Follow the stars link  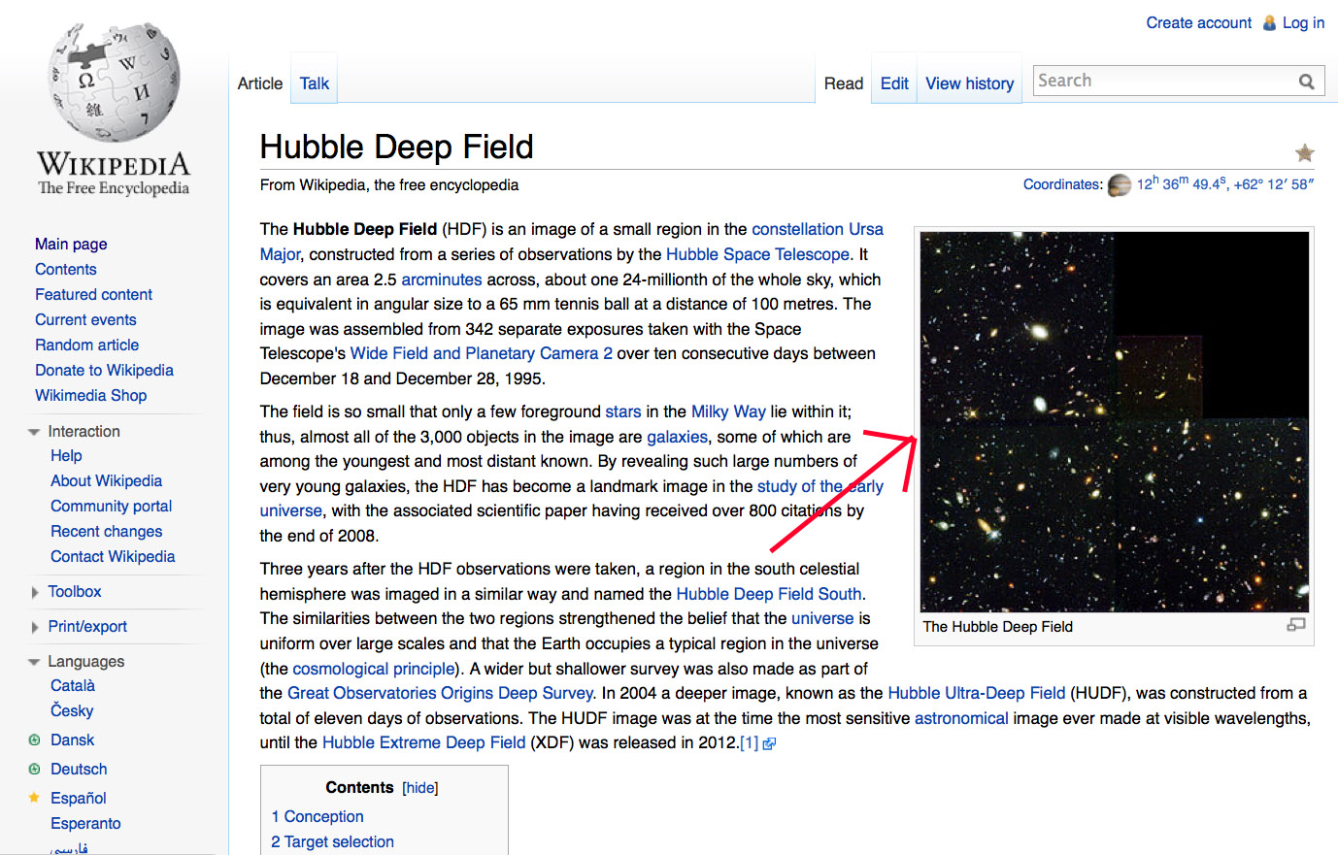tap(622, 411)
